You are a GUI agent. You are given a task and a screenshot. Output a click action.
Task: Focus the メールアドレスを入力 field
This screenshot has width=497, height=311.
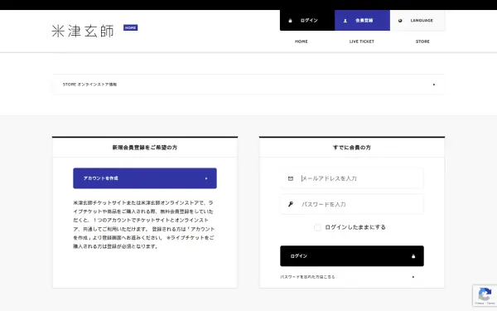(352, 178)
